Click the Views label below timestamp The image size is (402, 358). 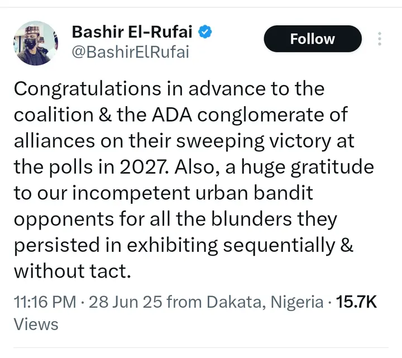coord(36,324)
